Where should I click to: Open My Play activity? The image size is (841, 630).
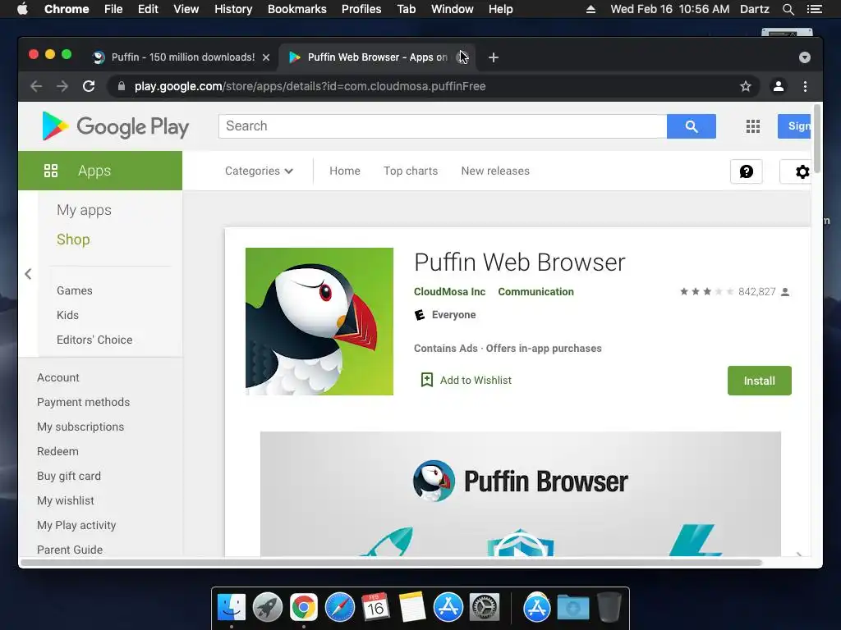(76, 526)
